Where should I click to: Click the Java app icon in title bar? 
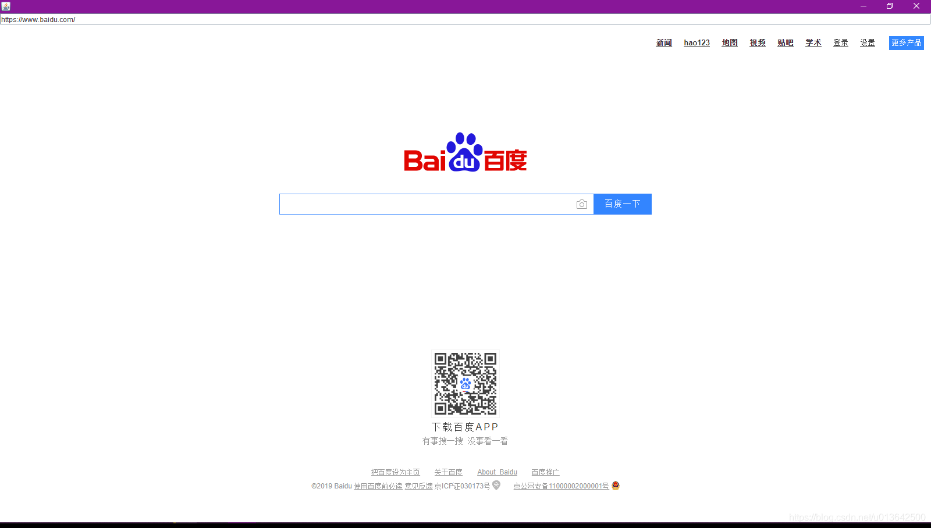pos(6,6)
